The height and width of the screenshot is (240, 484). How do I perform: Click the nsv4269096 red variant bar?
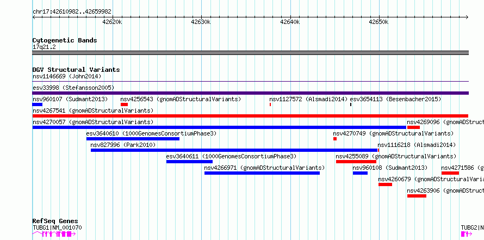click(x=413, y=127)
